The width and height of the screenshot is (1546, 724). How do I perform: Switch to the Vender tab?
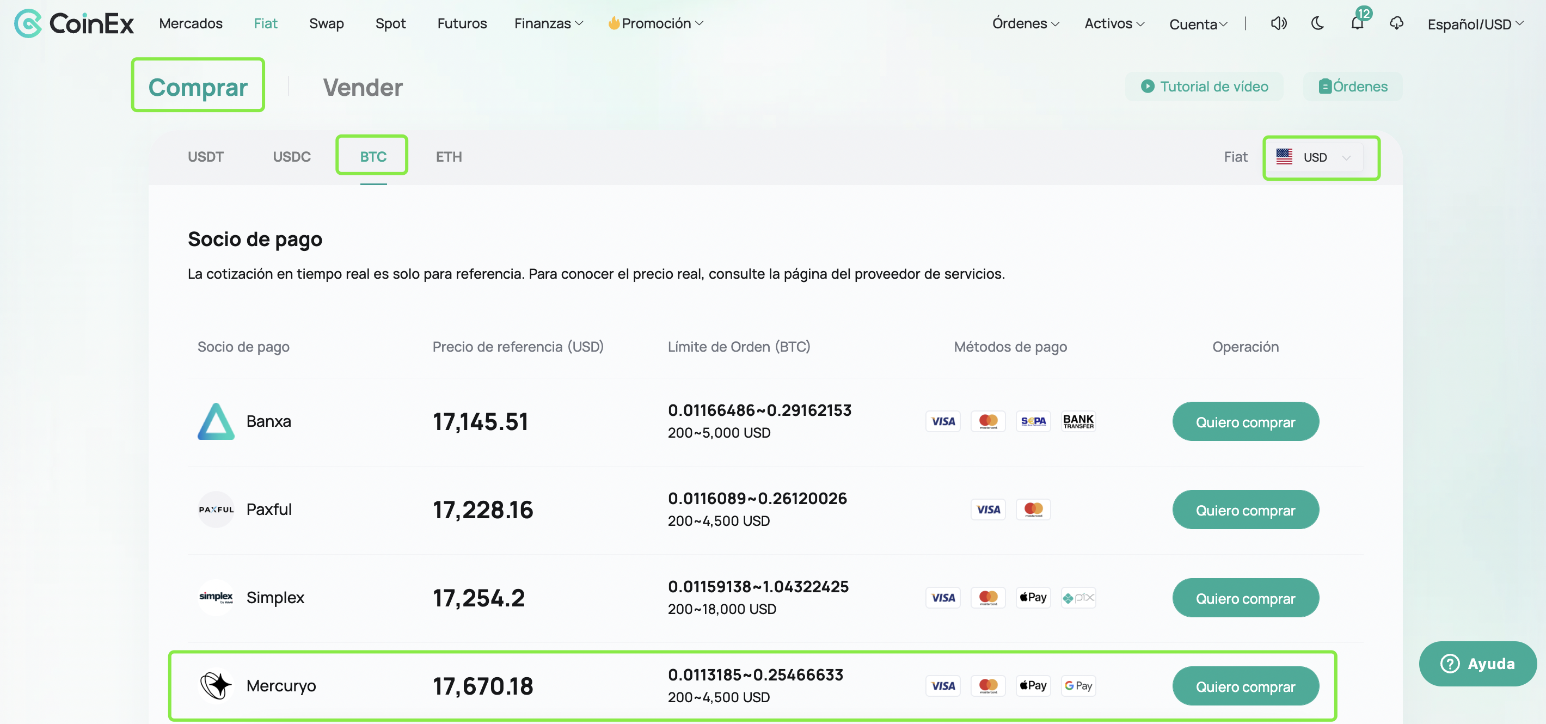tap(363, 87)
